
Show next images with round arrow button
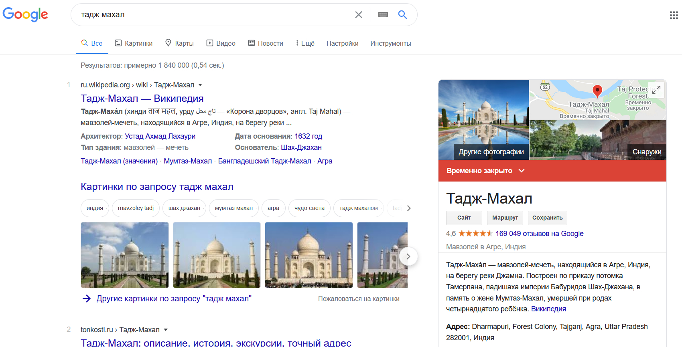tap(408, 256)
